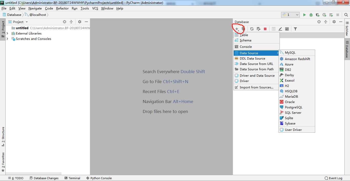Image resolution: width=350 pixels, height=181 pixels.
Task: Open the VCS menu
Action: 95,8
